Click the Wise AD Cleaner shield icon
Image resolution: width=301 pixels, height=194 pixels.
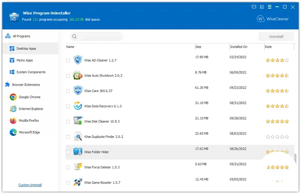click(x=78, y=60)
